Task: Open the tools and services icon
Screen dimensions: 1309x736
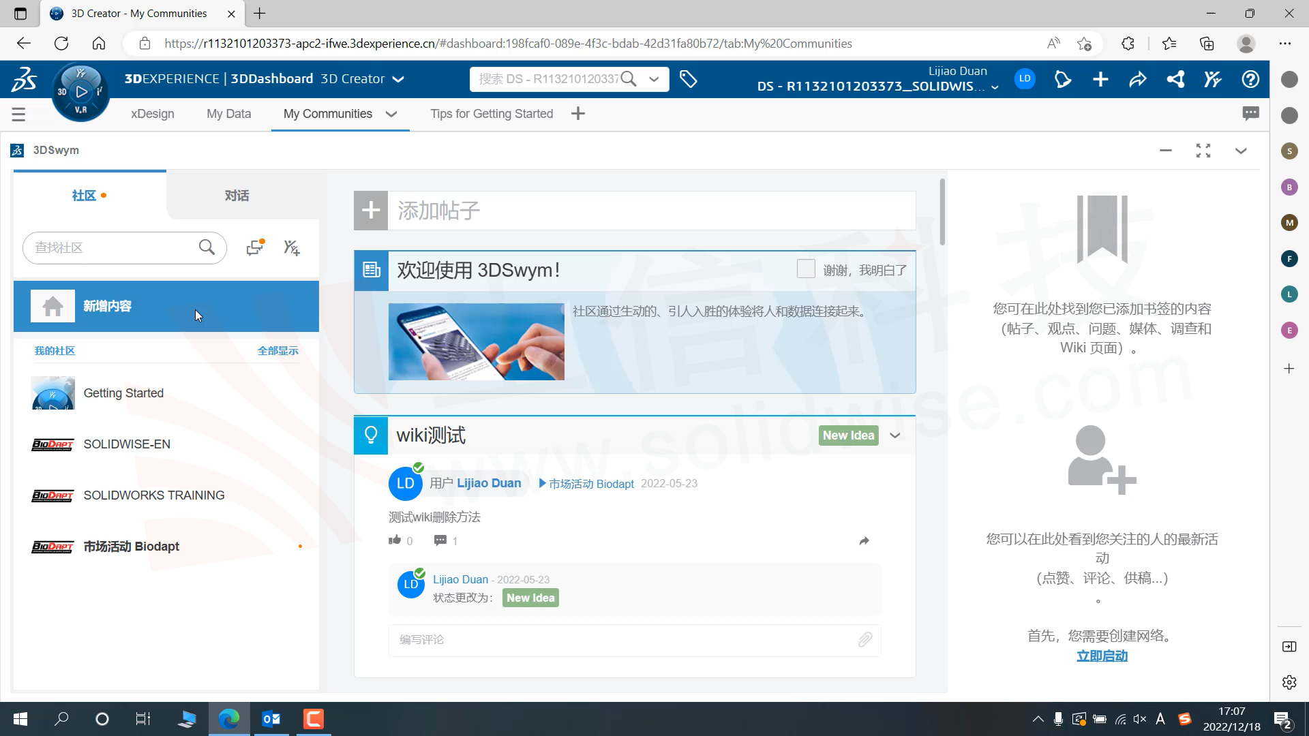Action: [x=1212, y=79]
